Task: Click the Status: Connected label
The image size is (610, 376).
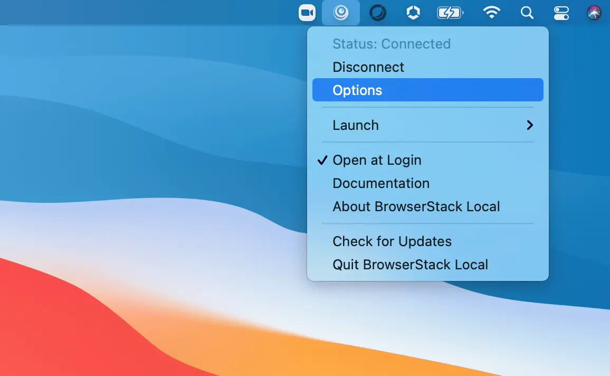Action: click(x=392, y=44)
